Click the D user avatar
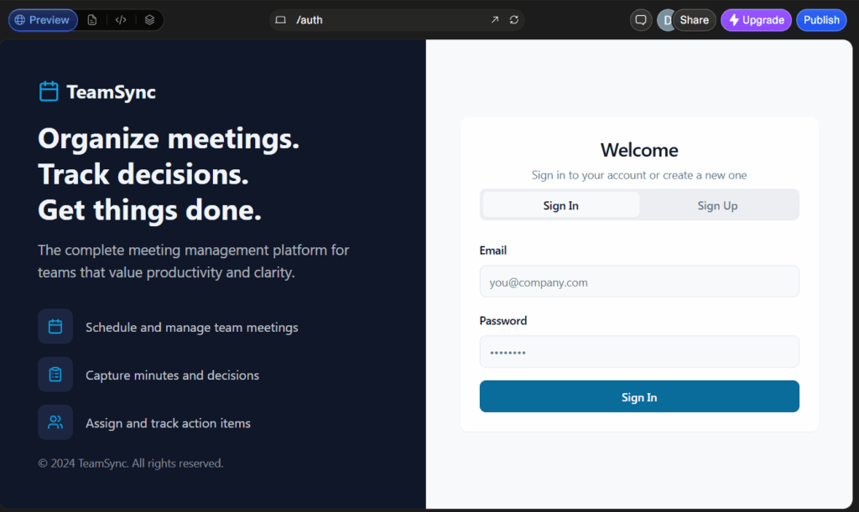Viewport: 859px width, 512px height. click(665, 20)
